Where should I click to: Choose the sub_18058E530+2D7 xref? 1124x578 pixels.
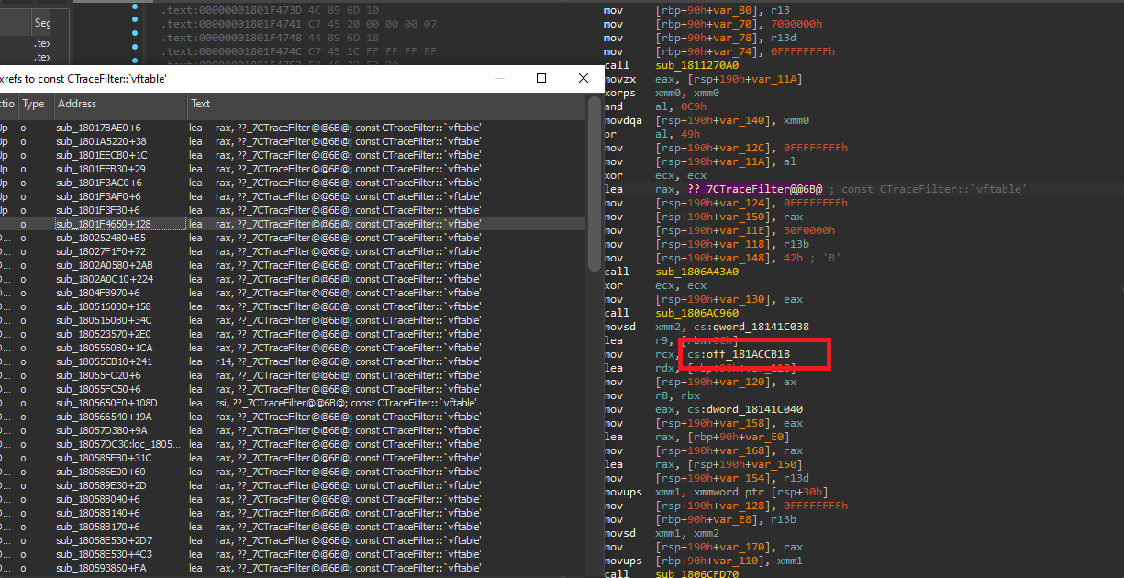click(293, 540)
